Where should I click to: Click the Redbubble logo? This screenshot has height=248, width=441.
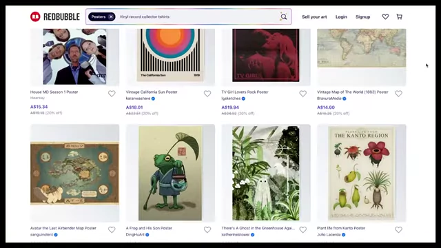point(55,17)
